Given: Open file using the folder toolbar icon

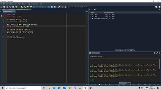Looking at the screenshot, I should click(x=4, y=7).
